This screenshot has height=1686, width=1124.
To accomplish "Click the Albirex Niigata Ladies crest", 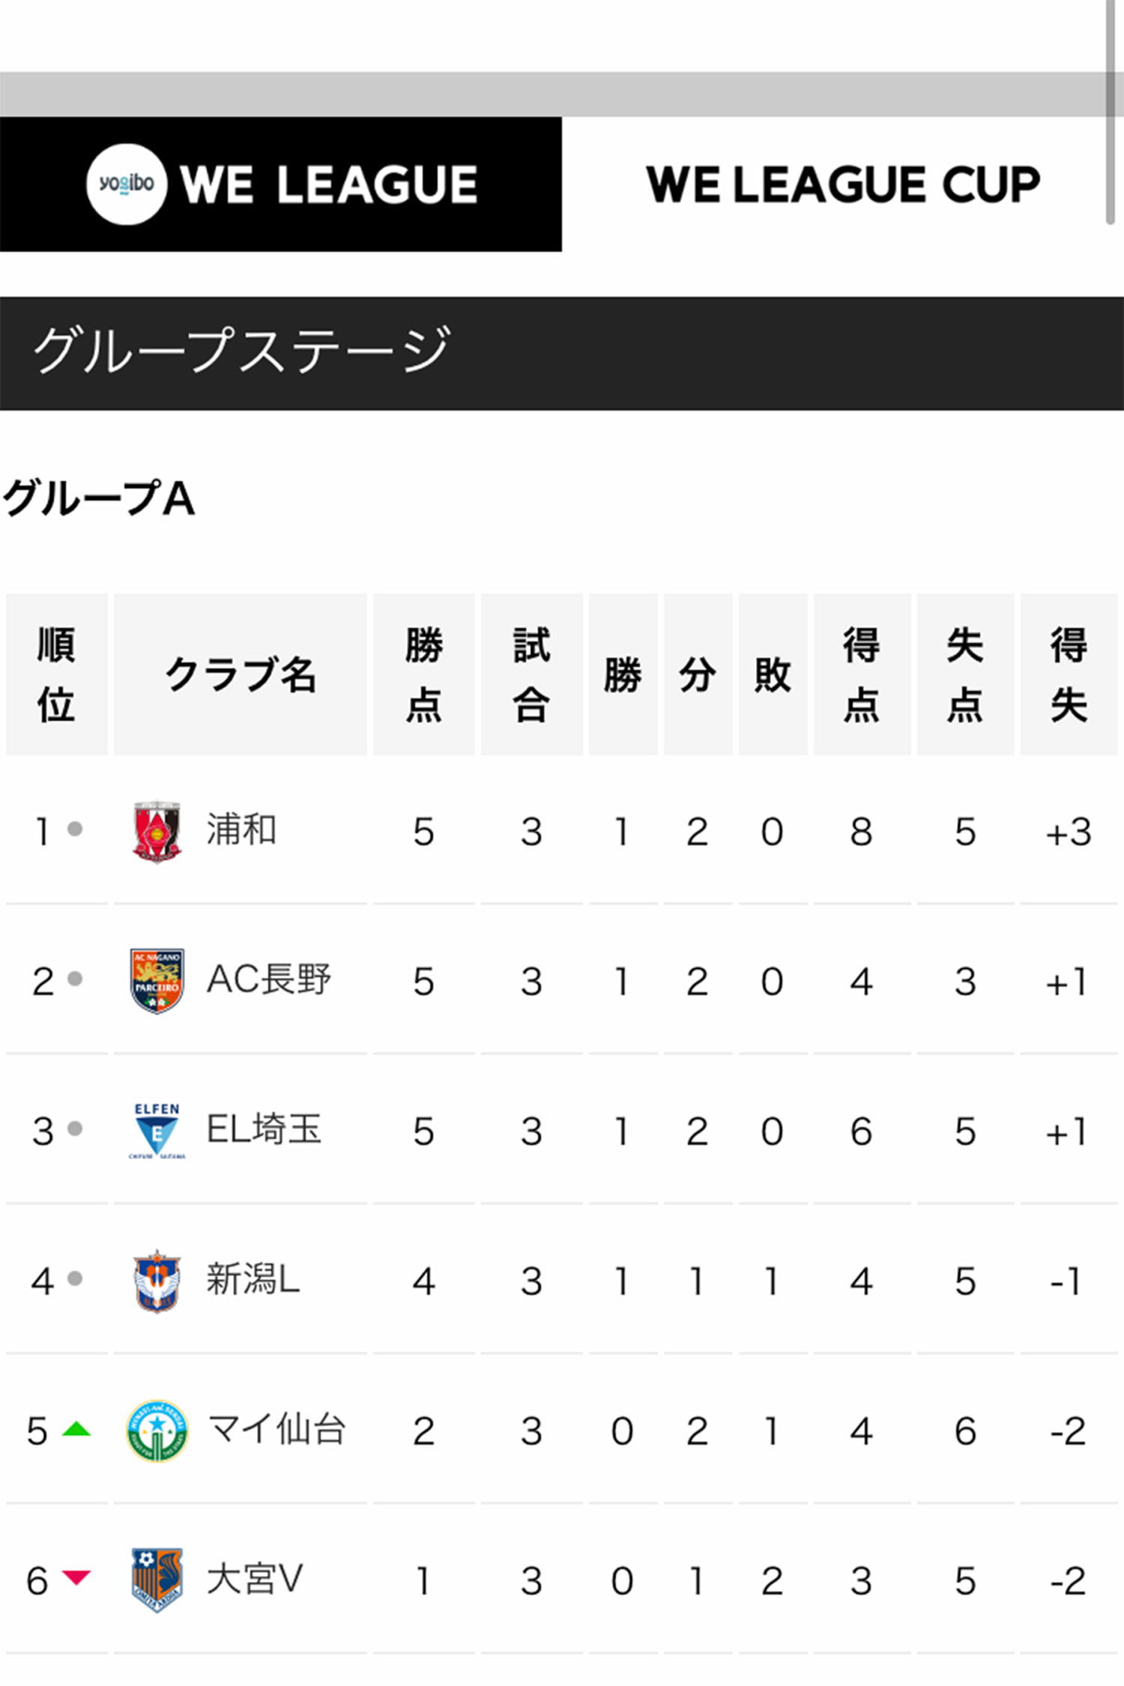I will (x=157, y=1281).
